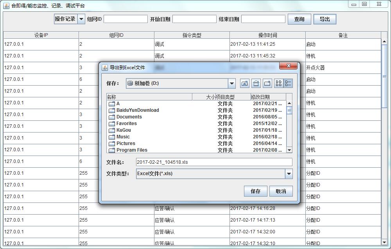Expand the 操作记录 dropdown in the top toolbar
Screen dimensions: 391x249
coord(81,19)
